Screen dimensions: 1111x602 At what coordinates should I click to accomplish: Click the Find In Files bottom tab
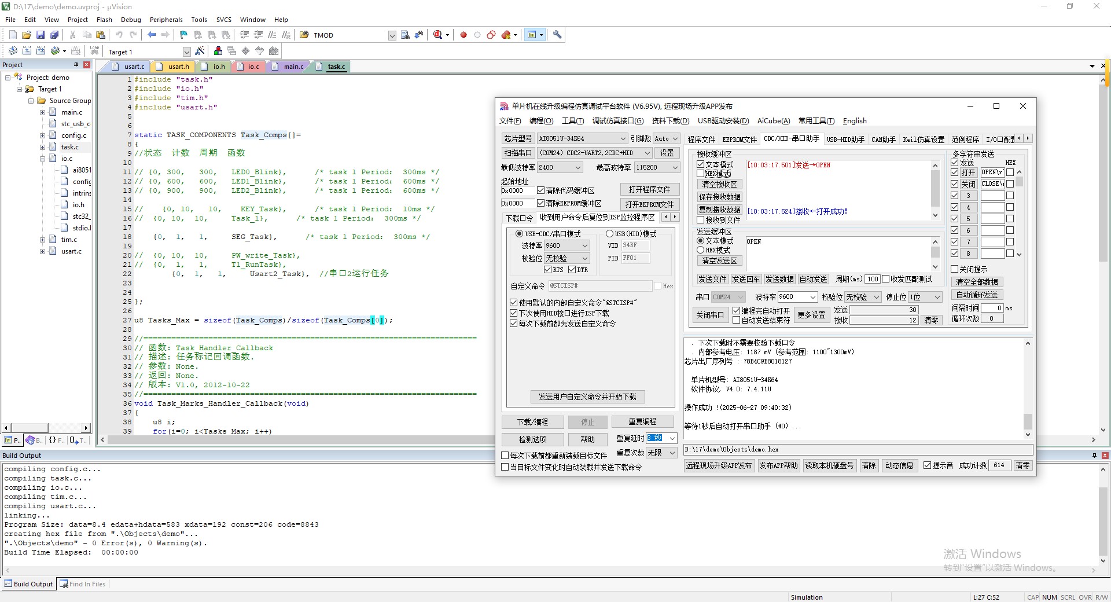click(82, 584)
